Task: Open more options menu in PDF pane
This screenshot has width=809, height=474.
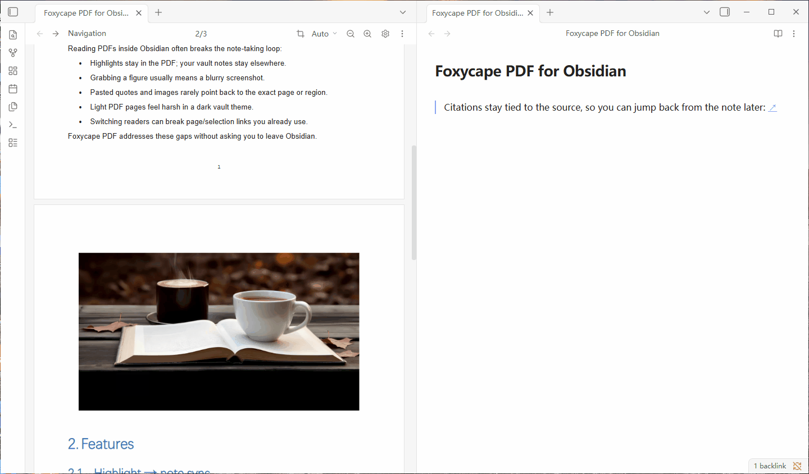Action: [x=402, y=34]
